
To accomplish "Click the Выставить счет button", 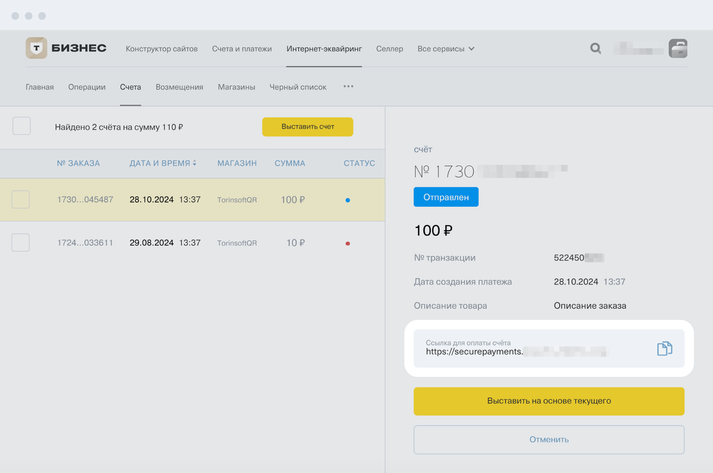I will click(x=307, y=127).
